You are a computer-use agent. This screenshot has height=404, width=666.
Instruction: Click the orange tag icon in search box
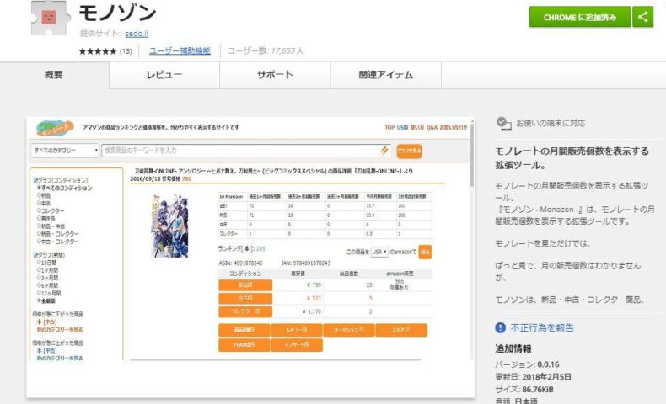(384, 151)
